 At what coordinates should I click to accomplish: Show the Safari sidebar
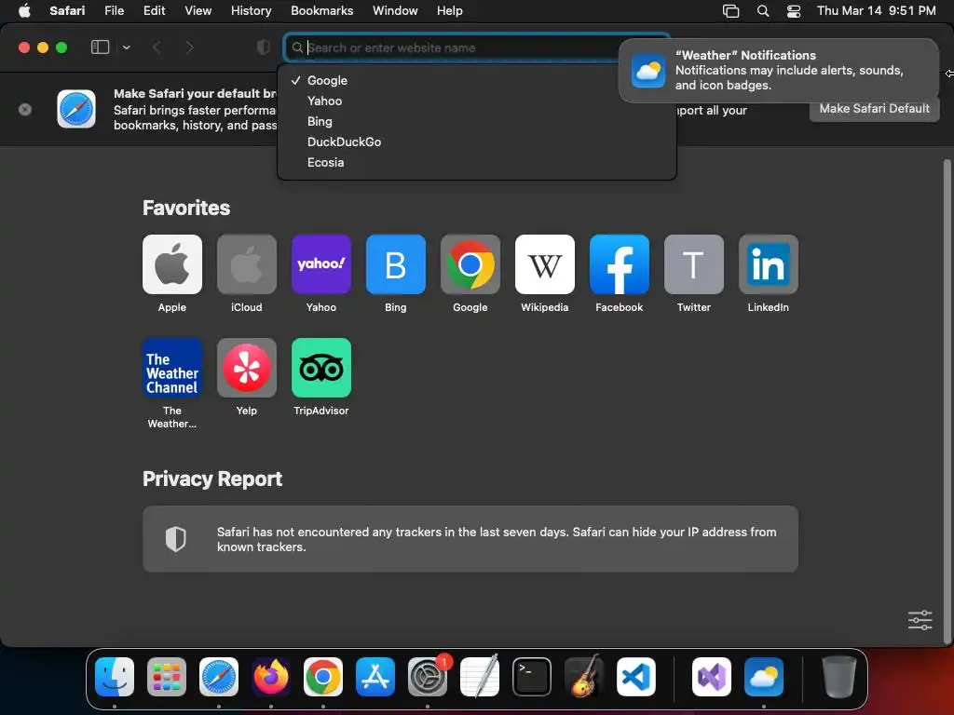point(100,47)
